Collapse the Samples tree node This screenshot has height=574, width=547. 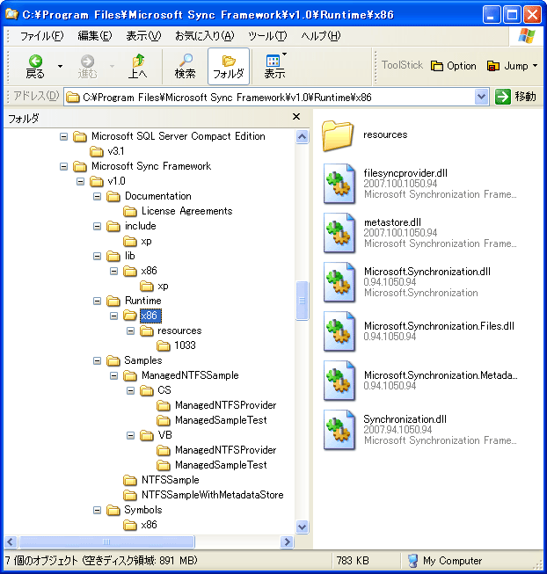coord(97,361)
